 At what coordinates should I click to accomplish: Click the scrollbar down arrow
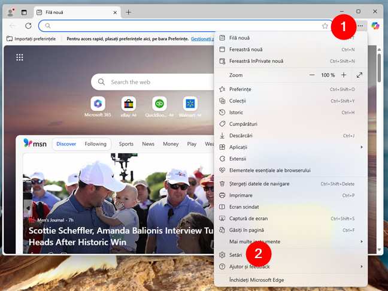pos(379,250)
